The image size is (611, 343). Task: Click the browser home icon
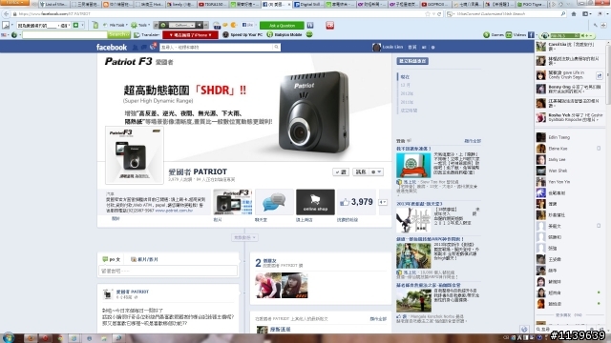(574, 13)
